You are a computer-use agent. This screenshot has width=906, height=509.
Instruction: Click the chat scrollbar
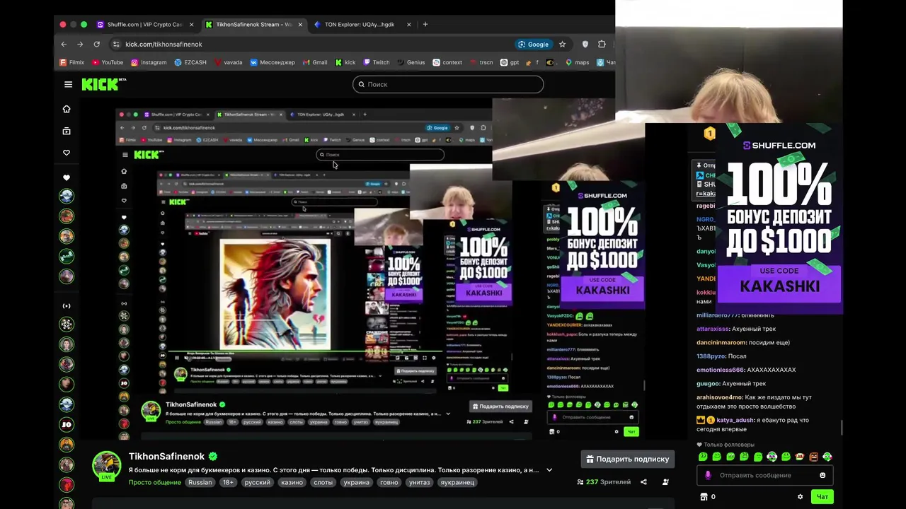841,428
